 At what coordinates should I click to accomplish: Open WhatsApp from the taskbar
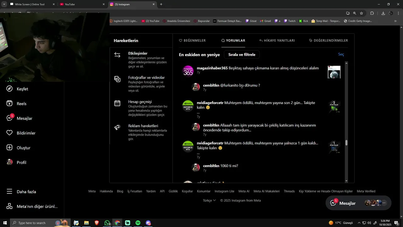pyautogui.click(x=107, y=223)
